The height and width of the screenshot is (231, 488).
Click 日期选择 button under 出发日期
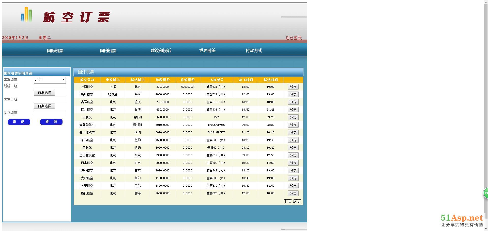tap(44, 106)
